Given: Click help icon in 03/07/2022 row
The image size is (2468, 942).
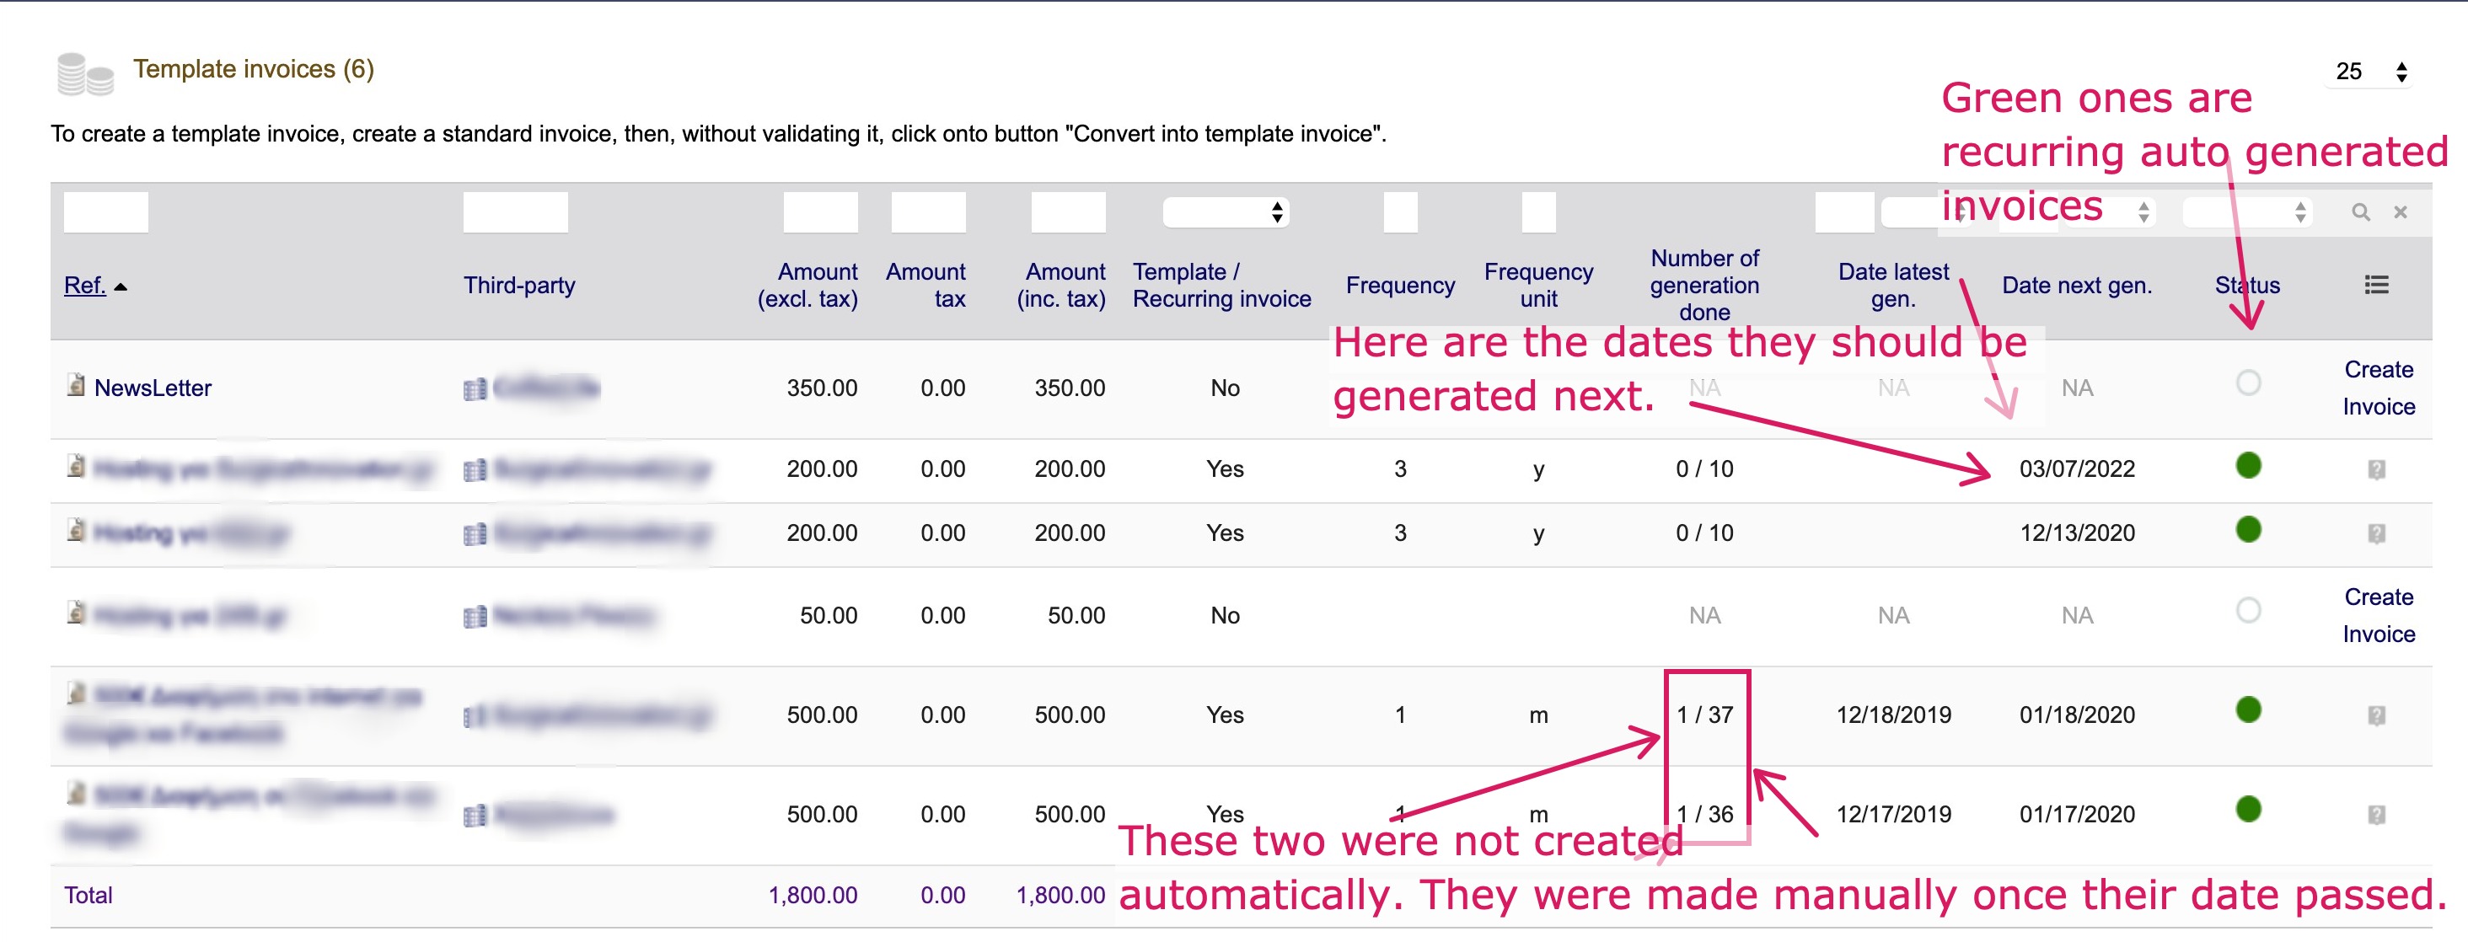Looking at the screenshot, I should coord(2376,469).
